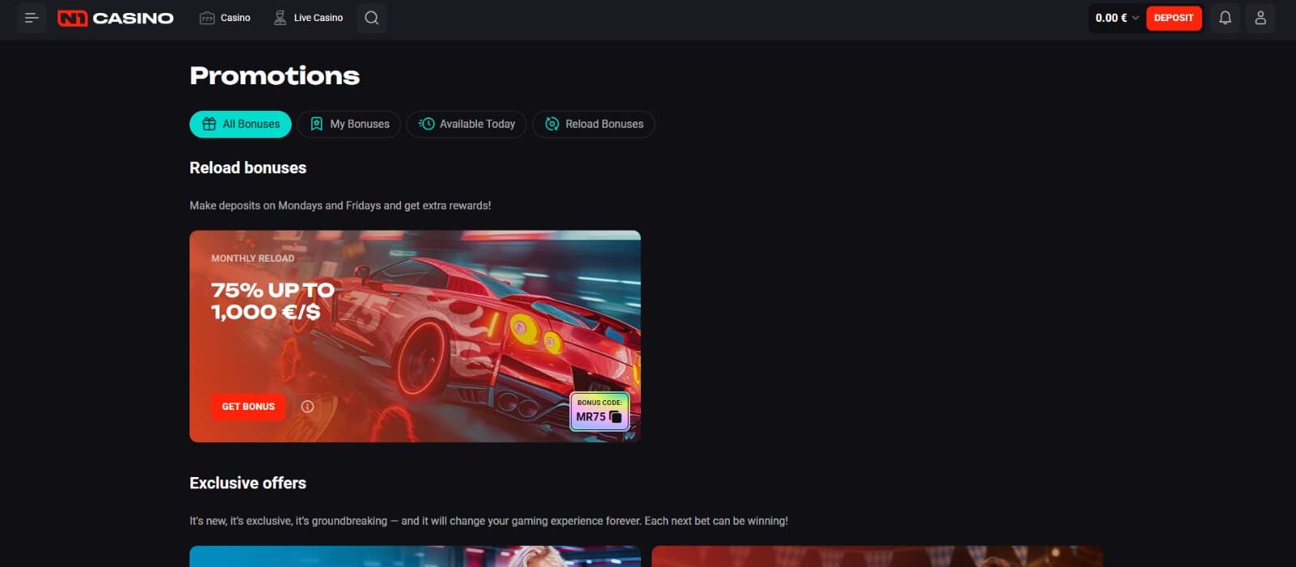Open the hamburger side menu

[x=32, y=18]
